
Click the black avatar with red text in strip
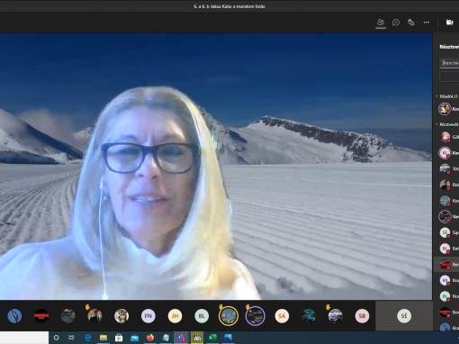pos(41,316)
